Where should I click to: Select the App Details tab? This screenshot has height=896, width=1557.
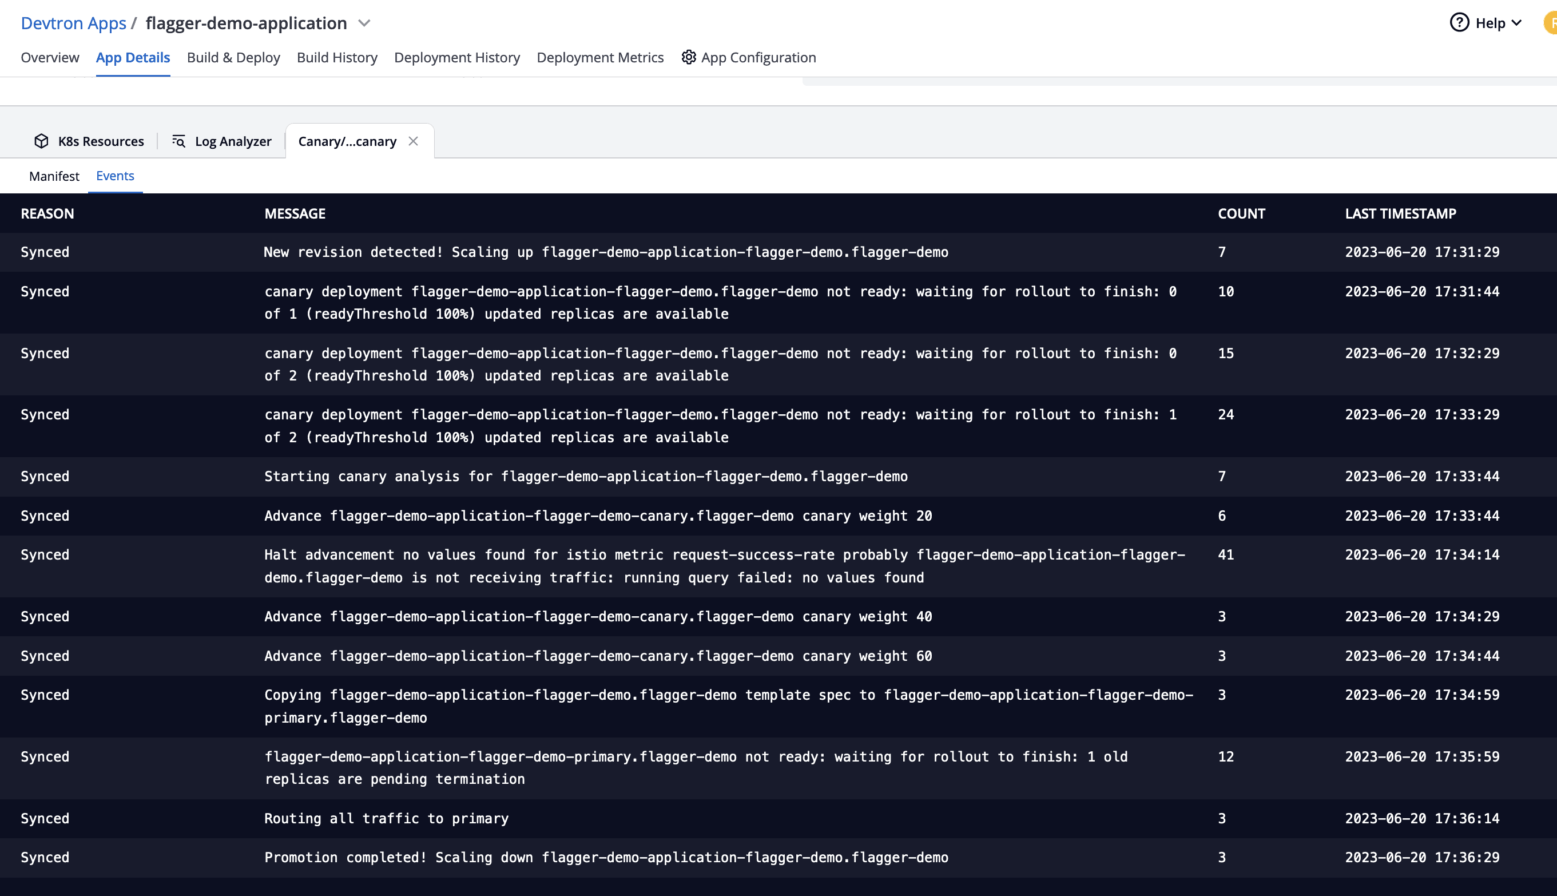(133, 57)
